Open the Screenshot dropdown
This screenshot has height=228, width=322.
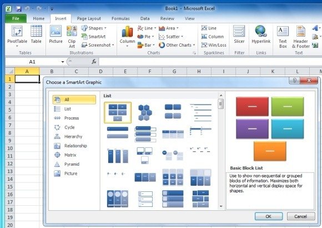pos(98,45)
